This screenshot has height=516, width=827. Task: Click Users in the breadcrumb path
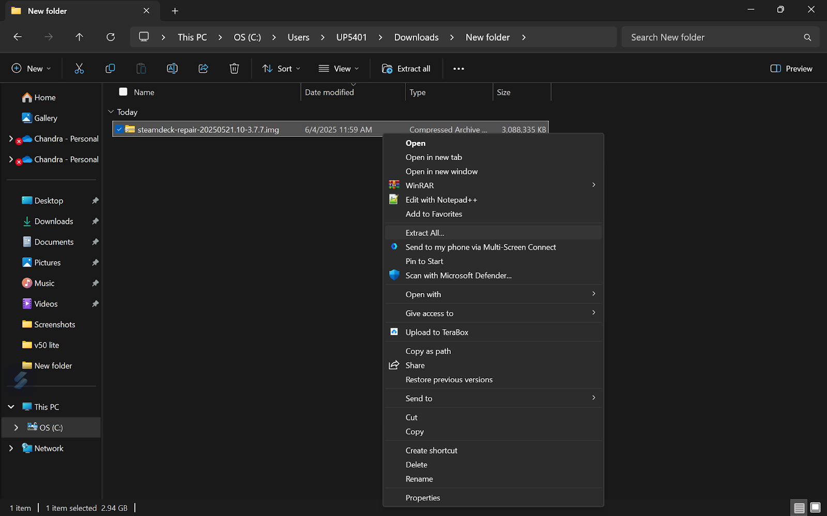click(x=298, y=37)
